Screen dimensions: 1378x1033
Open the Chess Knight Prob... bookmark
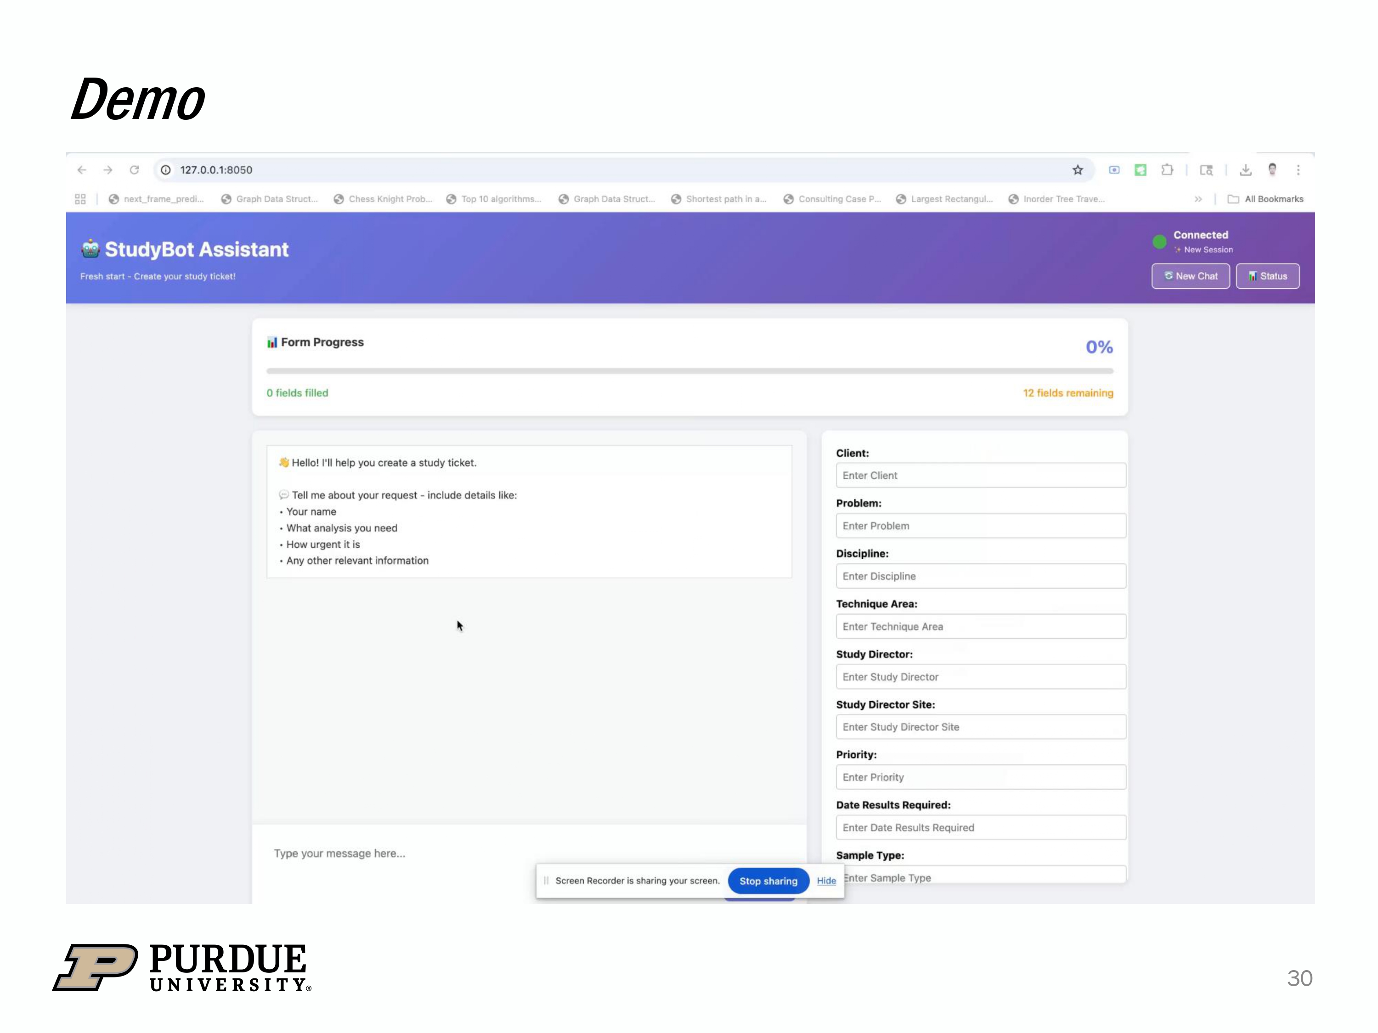point(383,199)
